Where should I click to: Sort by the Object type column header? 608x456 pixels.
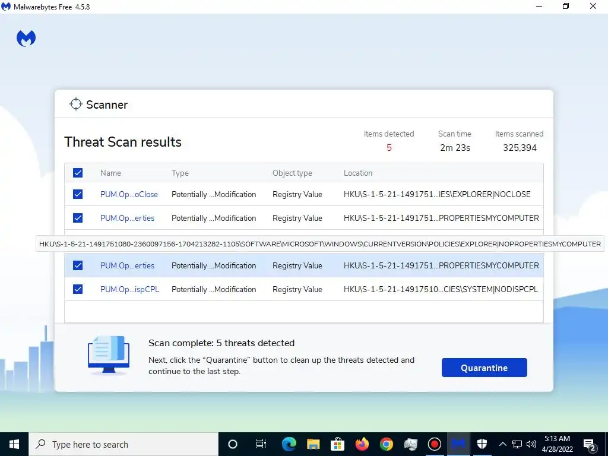point(292,173)
